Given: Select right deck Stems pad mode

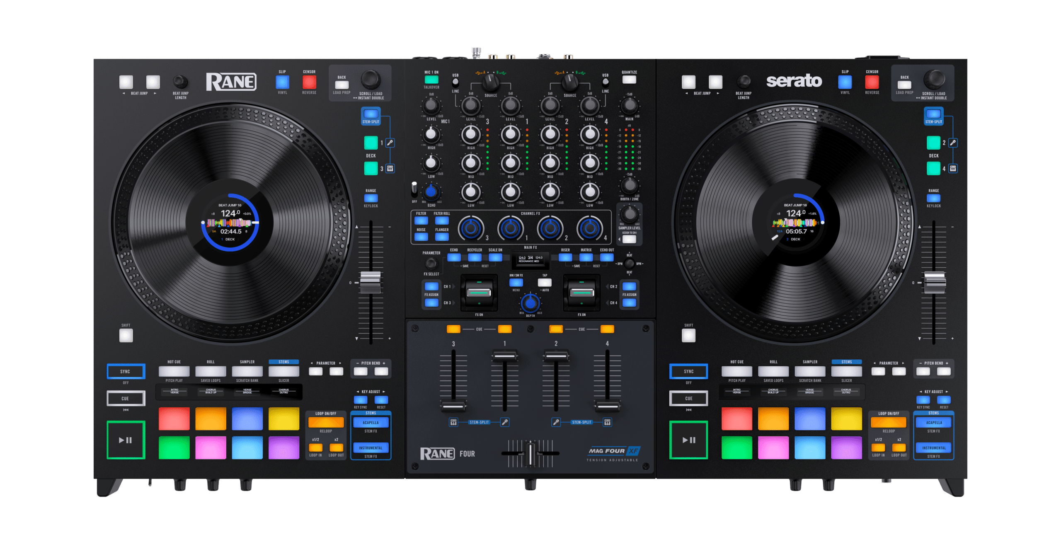Looking at the screenshot, I should [x=847, y=371].
